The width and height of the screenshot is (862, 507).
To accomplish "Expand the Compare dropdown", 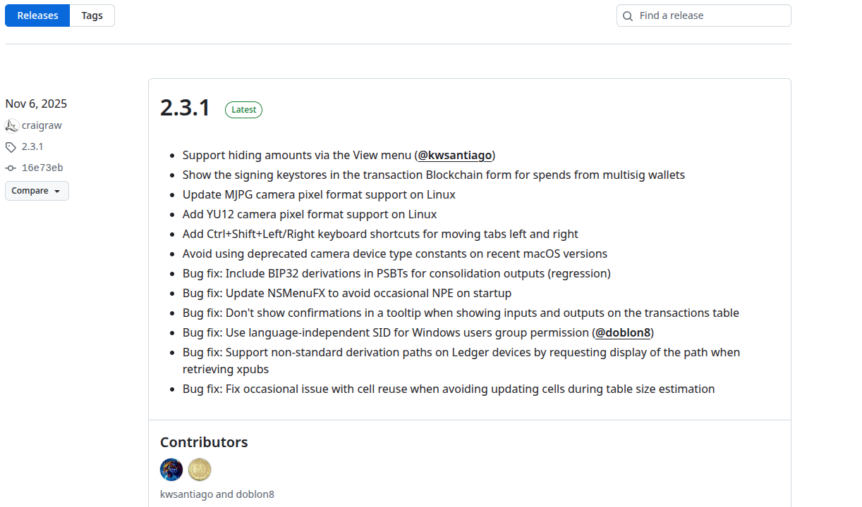I will coord(37,191).
